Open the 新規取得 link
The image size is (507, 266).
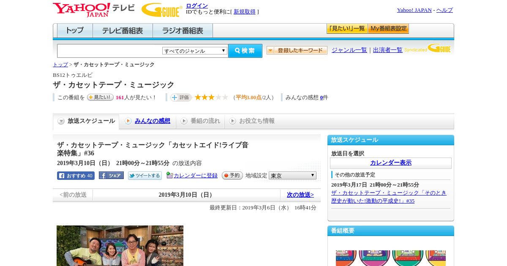(245, 12)
